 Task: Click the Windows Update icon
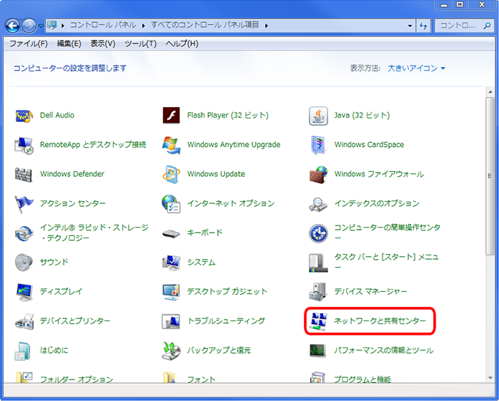point(171,174)
